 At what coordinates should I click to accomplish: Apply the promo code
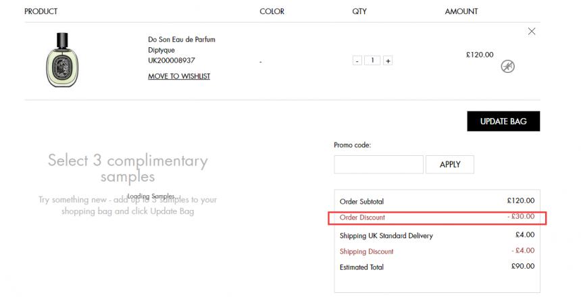tap(450, 165)
